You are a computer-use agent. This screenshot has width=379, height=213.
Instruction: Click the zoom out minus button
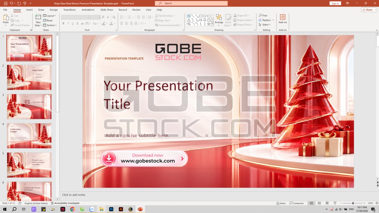tap(341, 203)
